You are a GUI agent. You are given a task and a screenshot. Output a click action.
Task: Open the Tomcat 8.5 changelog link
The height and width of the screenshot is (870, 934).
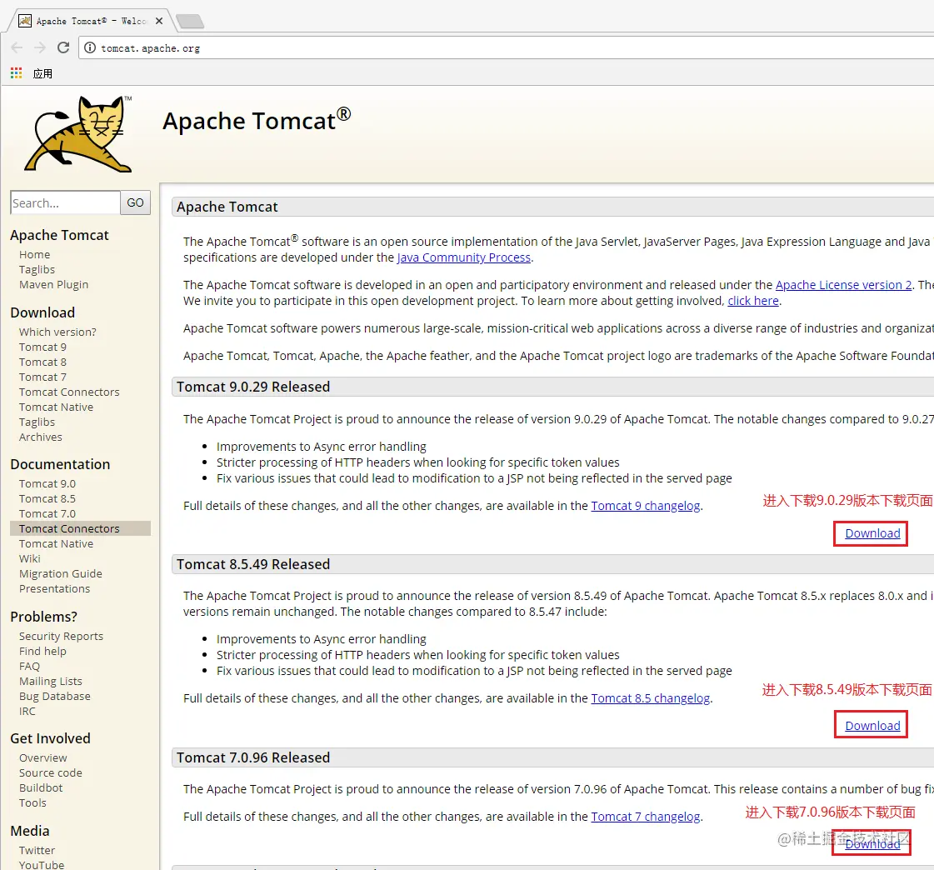tap(651, 698)
